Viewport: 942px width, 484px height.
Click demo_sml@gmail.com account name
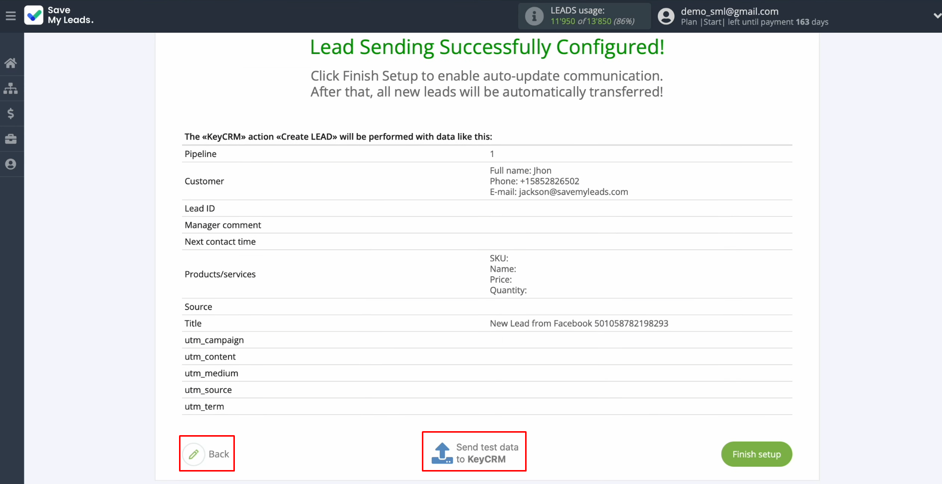pyautogui.click(x=730, y=11)
